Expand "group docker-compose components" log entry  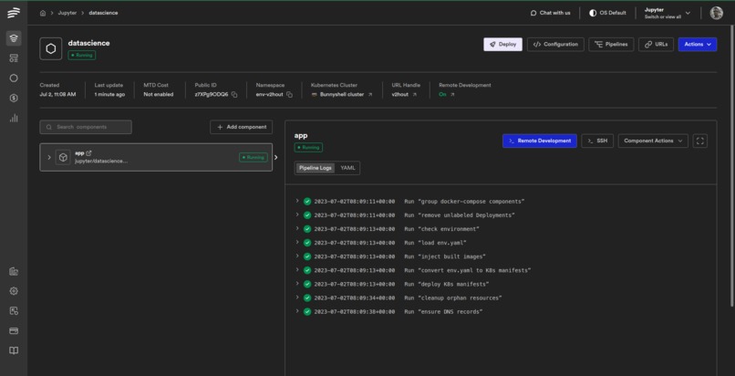297,201
